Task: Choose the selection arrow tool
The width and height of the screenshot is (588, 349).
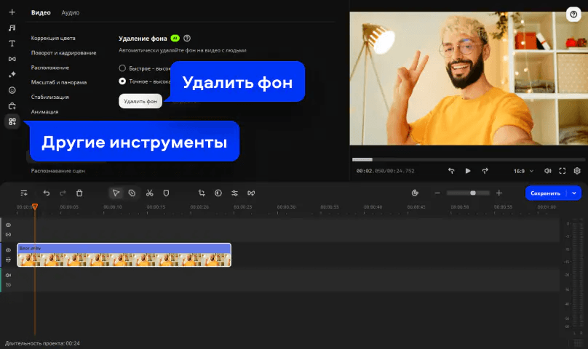Action: [116, 193]
